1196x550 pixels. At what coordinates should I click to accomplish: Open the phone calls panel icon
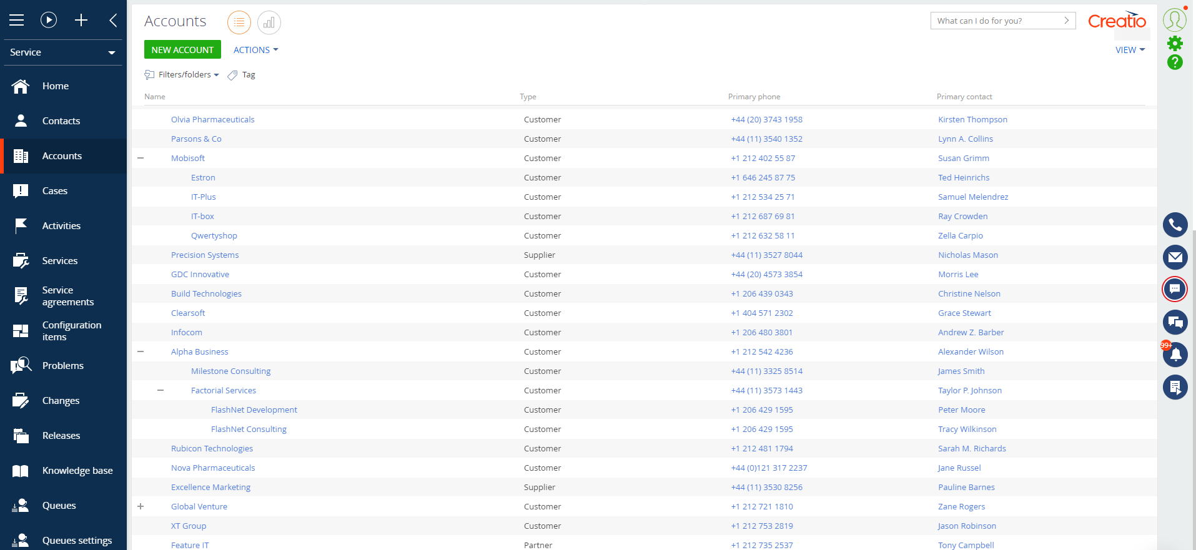coord(1175,225)
